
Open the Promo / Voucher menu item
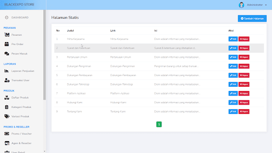(22, 133)
